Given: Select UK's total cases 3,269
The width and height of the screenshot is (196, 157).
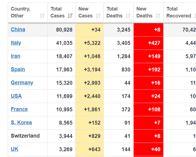Looking at the screenshot, I should pos(66,150).
